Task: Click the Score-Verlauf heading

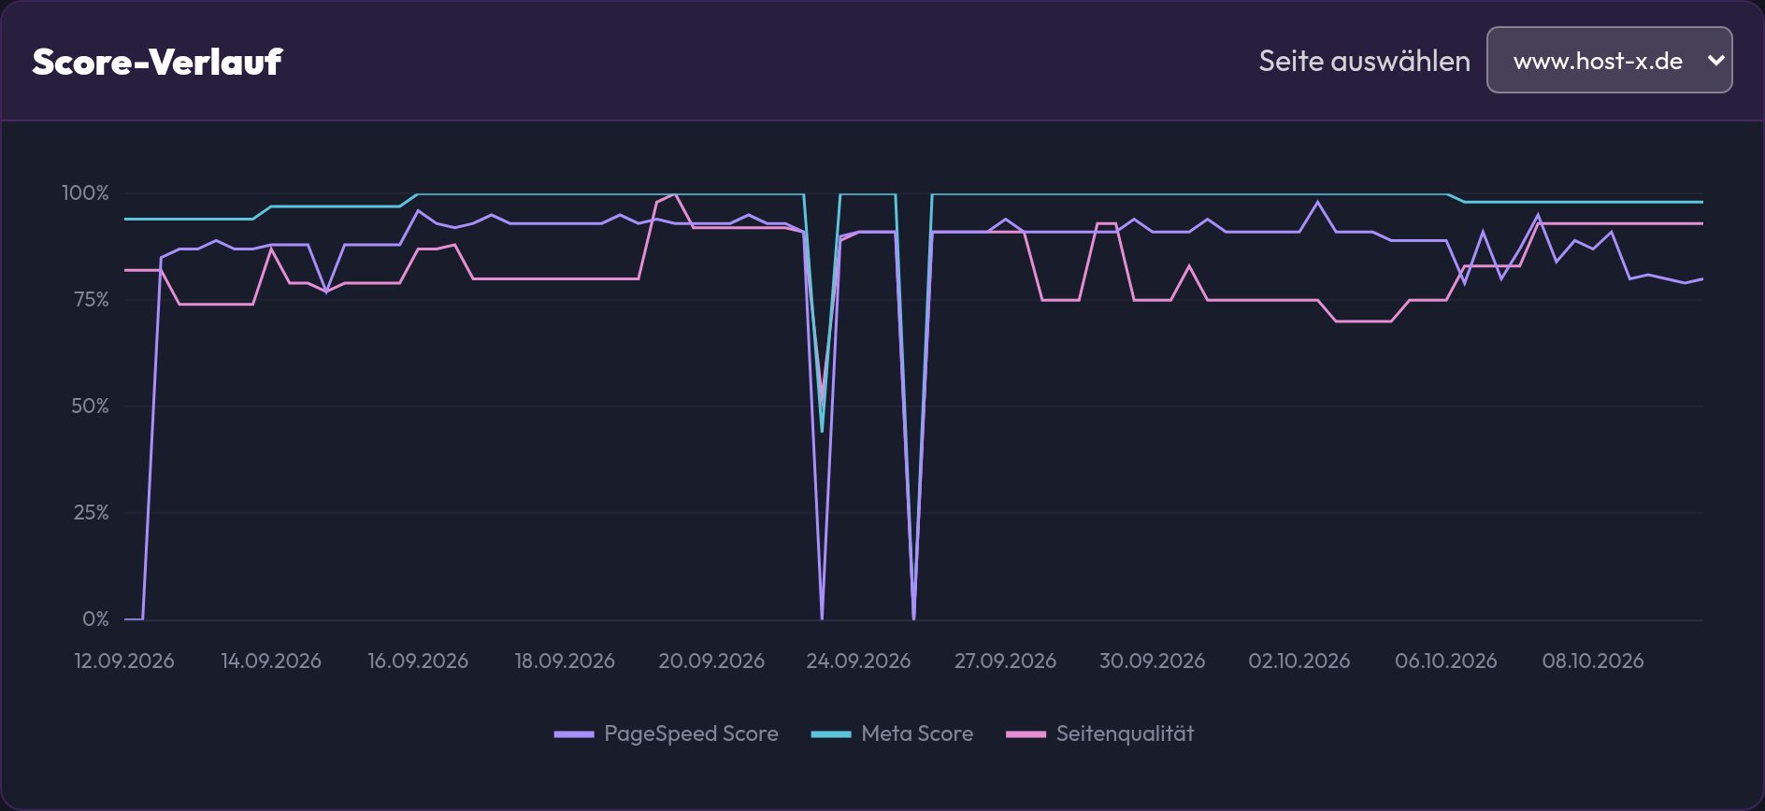Action: (157, 62)
